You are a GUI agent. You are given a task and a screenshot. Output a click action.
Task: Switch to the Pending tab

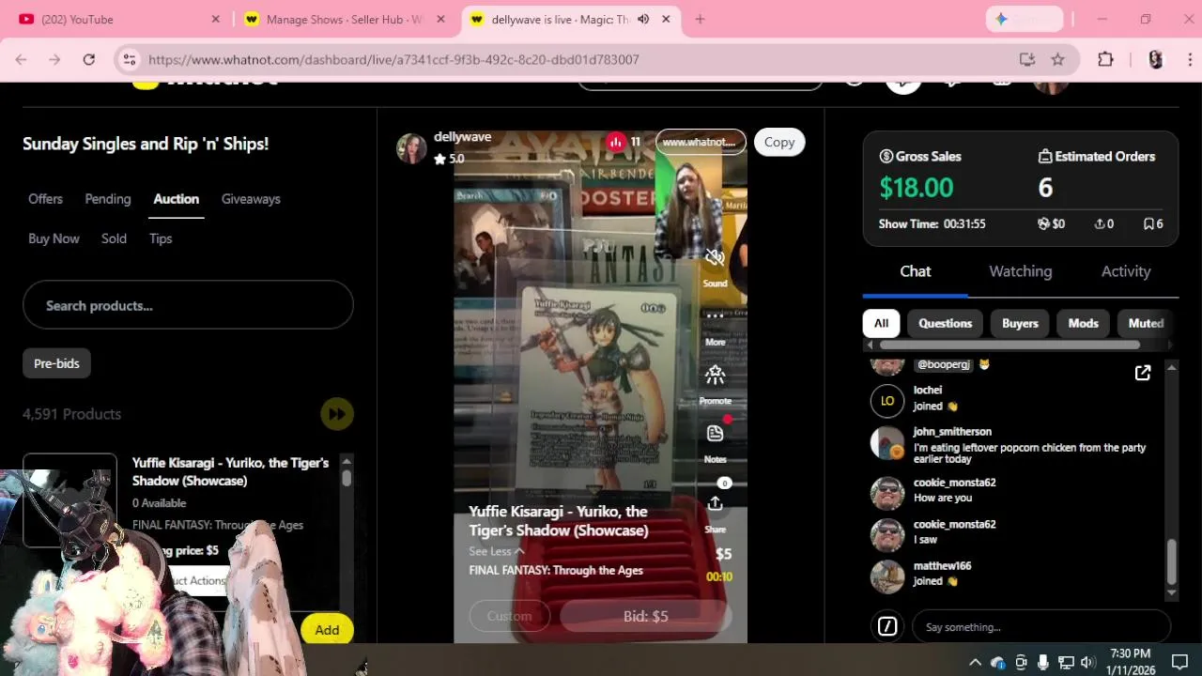point(108,199)
